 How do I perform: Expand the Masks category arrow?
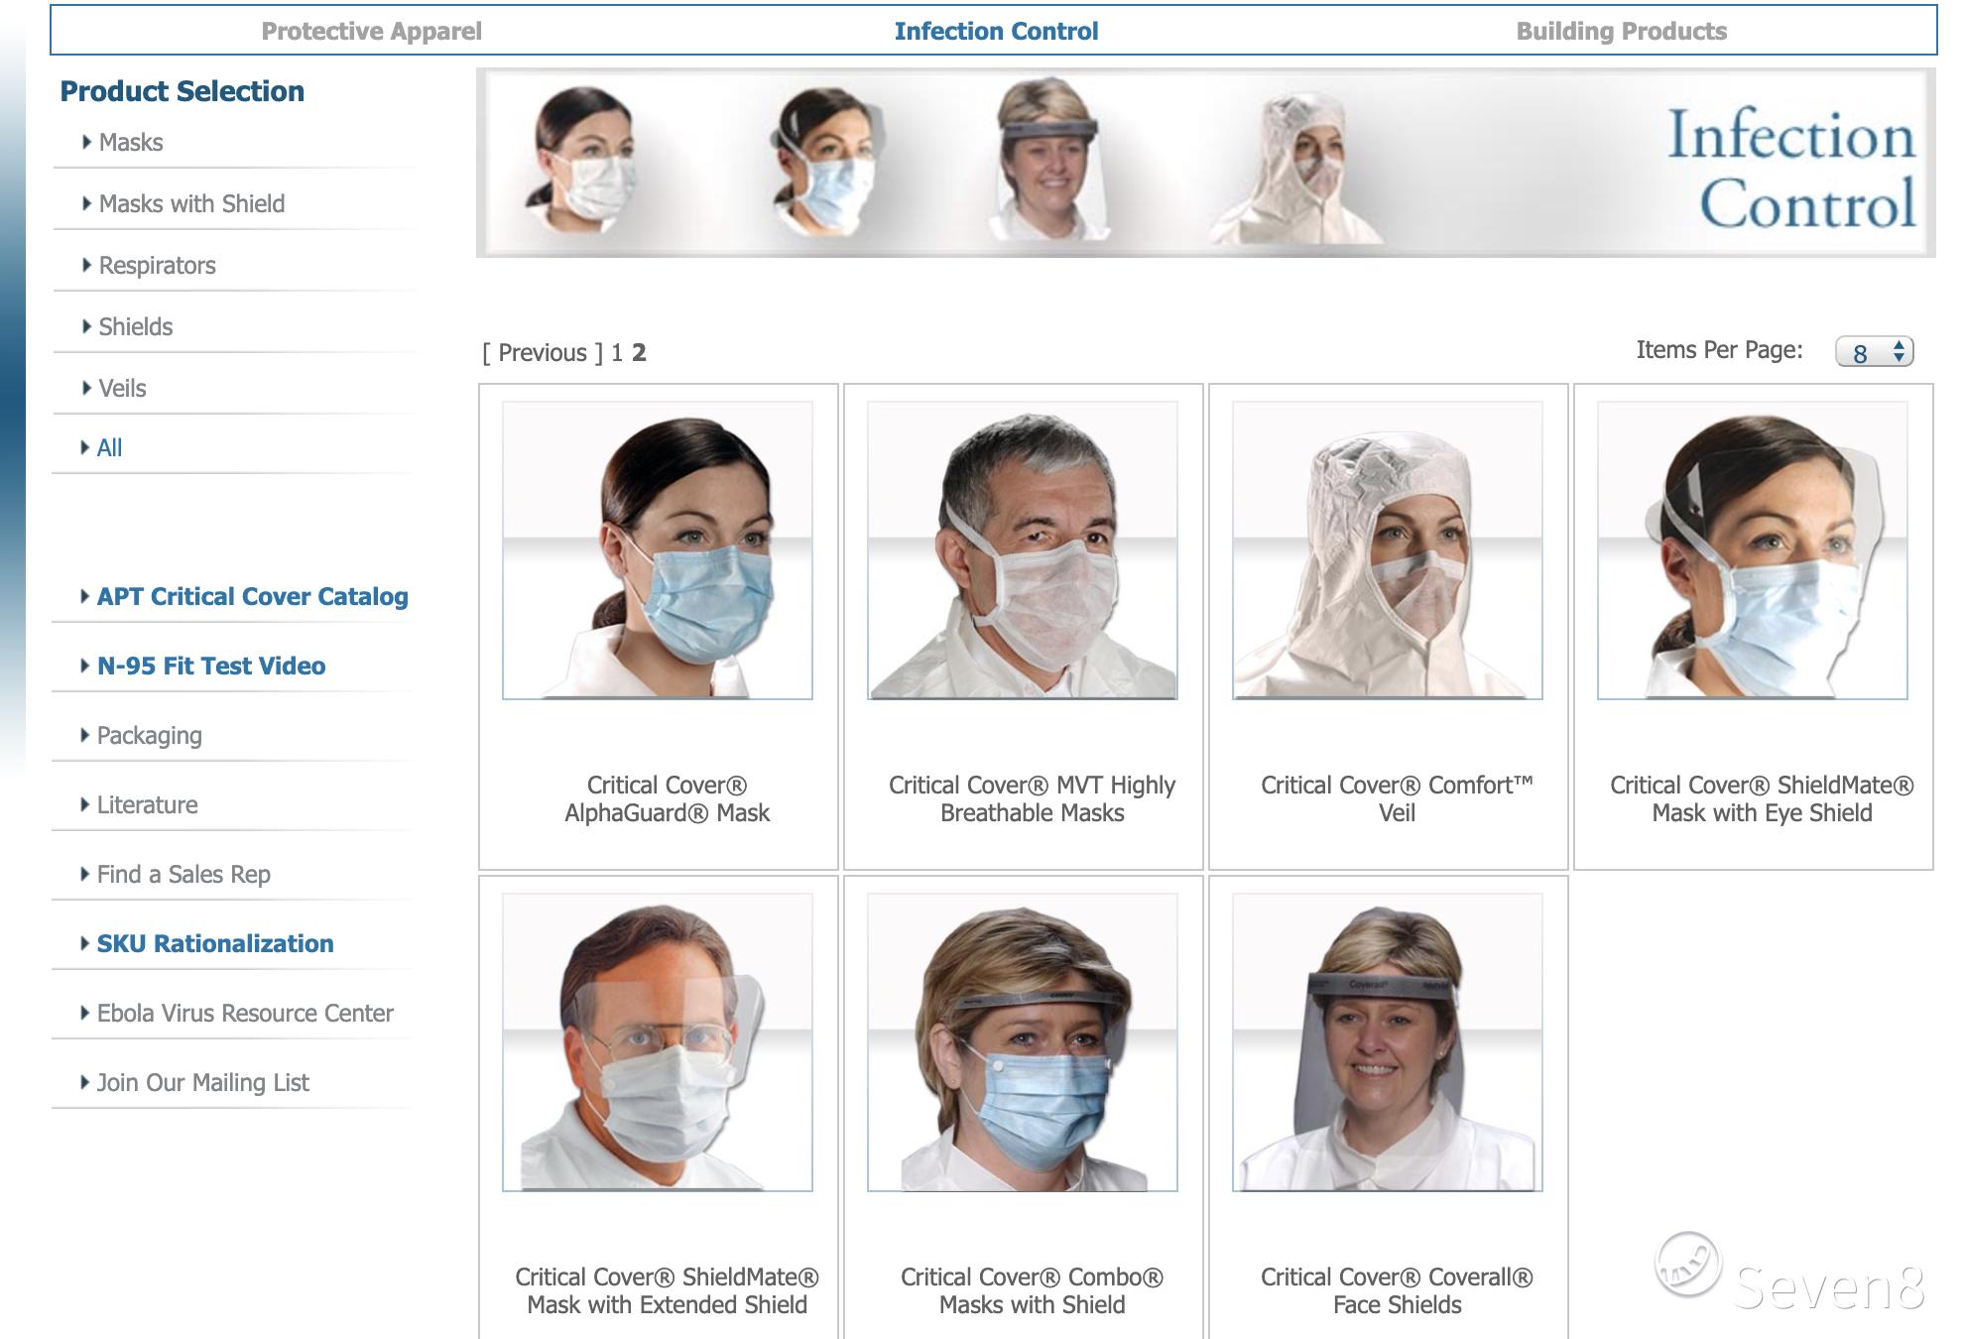tap(87, 142)
